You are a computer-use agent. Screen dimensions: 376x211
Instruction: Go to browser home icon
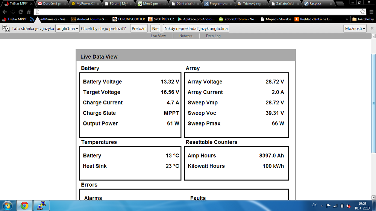pyautogui.click(x=29, y=12)
